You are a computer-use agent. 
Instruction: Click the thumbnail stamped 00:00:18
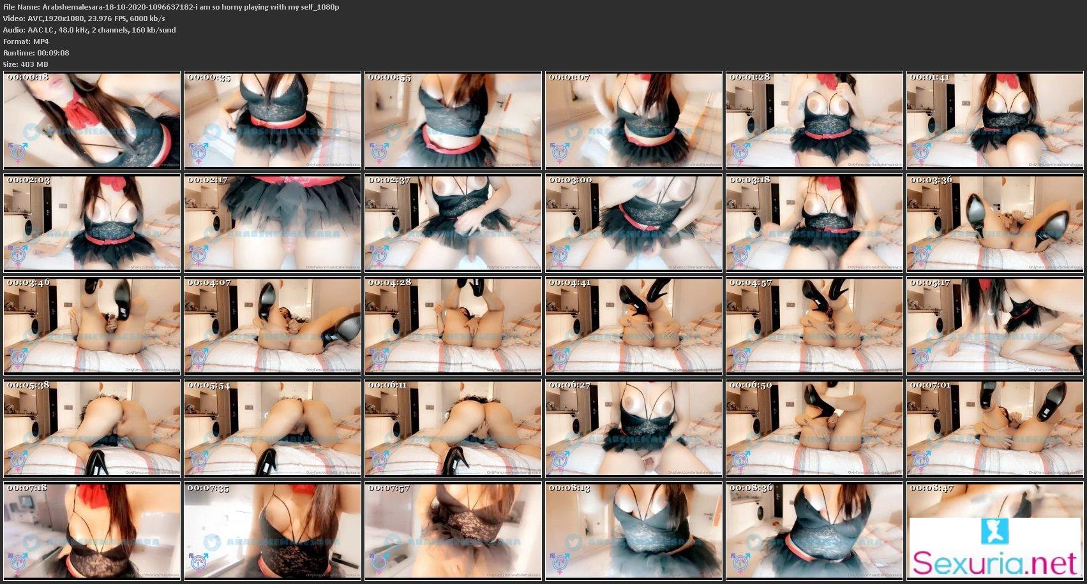pyautogui.click(x=92, y=120)
